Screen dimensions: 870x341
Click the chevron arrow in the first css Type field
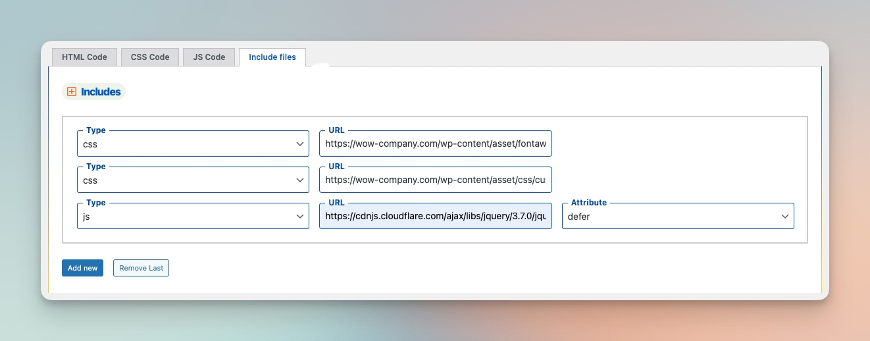click(x=300, y=144)
